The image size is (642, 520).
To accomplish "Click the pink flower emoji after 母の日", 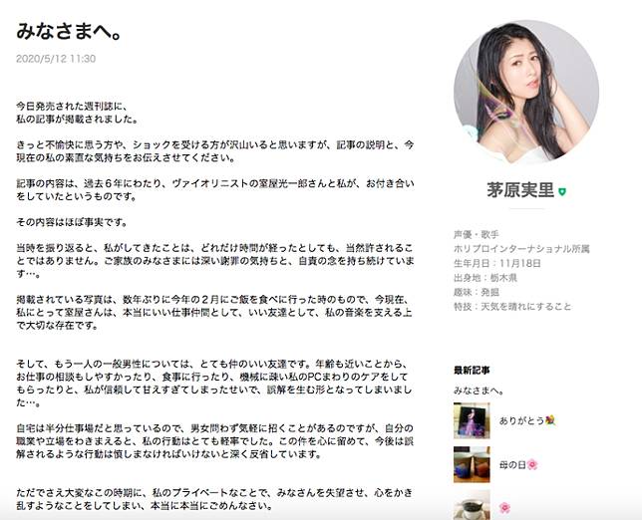I will 532,465.
